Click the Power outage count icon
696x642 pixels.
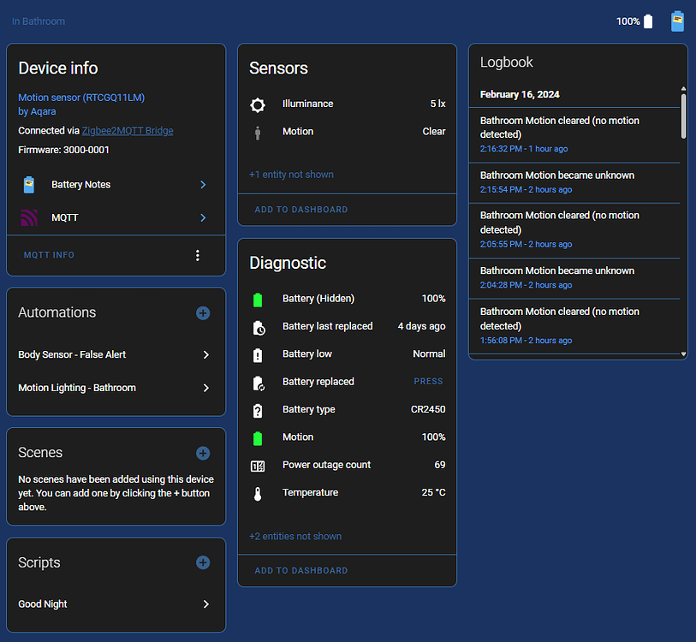click(259, 465)
